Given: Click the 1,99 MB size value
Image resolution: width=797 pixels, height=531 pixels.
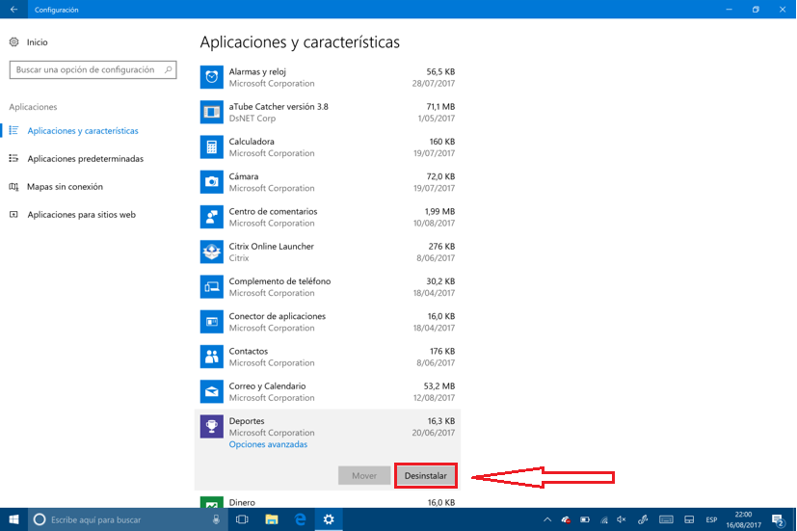Looking at the screenshot, I should point(439,211).
